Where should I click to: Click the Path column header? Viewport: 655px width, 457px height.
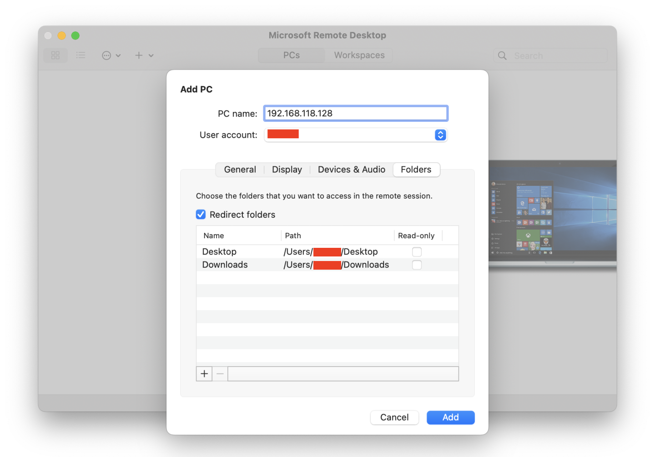point(338,236)
